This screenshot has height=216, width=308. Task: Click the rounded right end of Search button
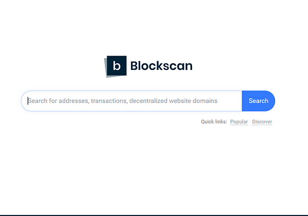(x=273, y=101)
